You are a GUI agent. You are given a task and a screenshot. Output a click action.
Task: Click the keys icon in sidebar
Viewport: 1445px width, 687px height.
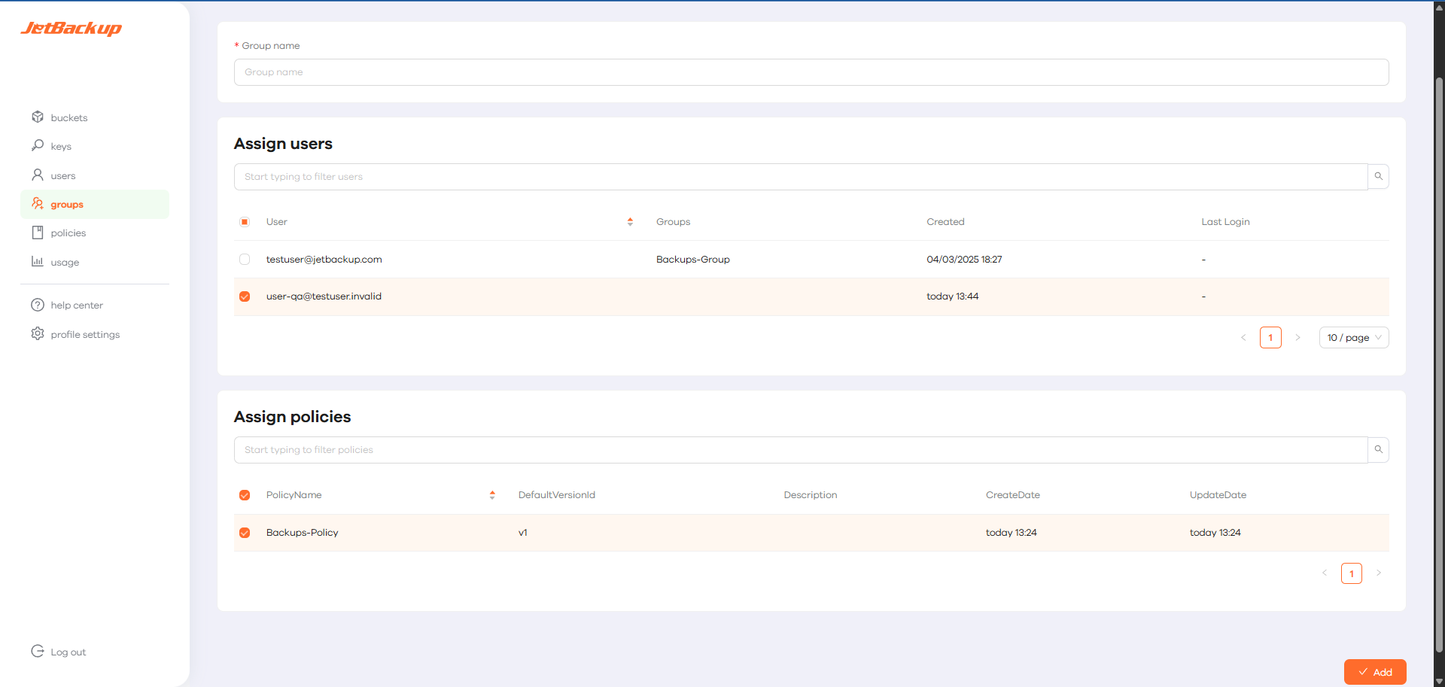click(x=38, y=145)
